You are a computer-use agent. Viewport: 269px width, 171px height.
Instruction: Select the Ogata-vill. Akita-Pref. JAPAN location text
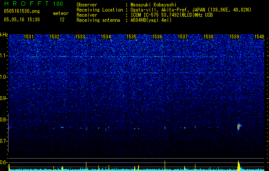coord(191,10)
